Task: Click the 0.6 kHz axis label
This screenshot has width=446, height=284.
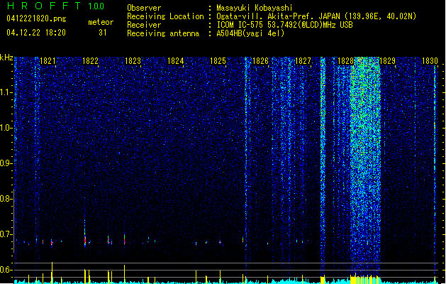Action: click(x=6, y=270)
